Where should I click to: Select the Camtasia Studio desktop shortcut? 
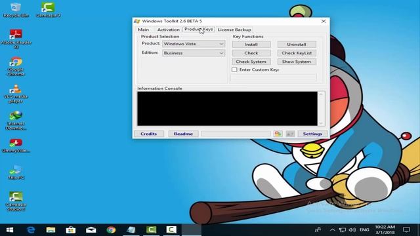[x=16, y=201]
